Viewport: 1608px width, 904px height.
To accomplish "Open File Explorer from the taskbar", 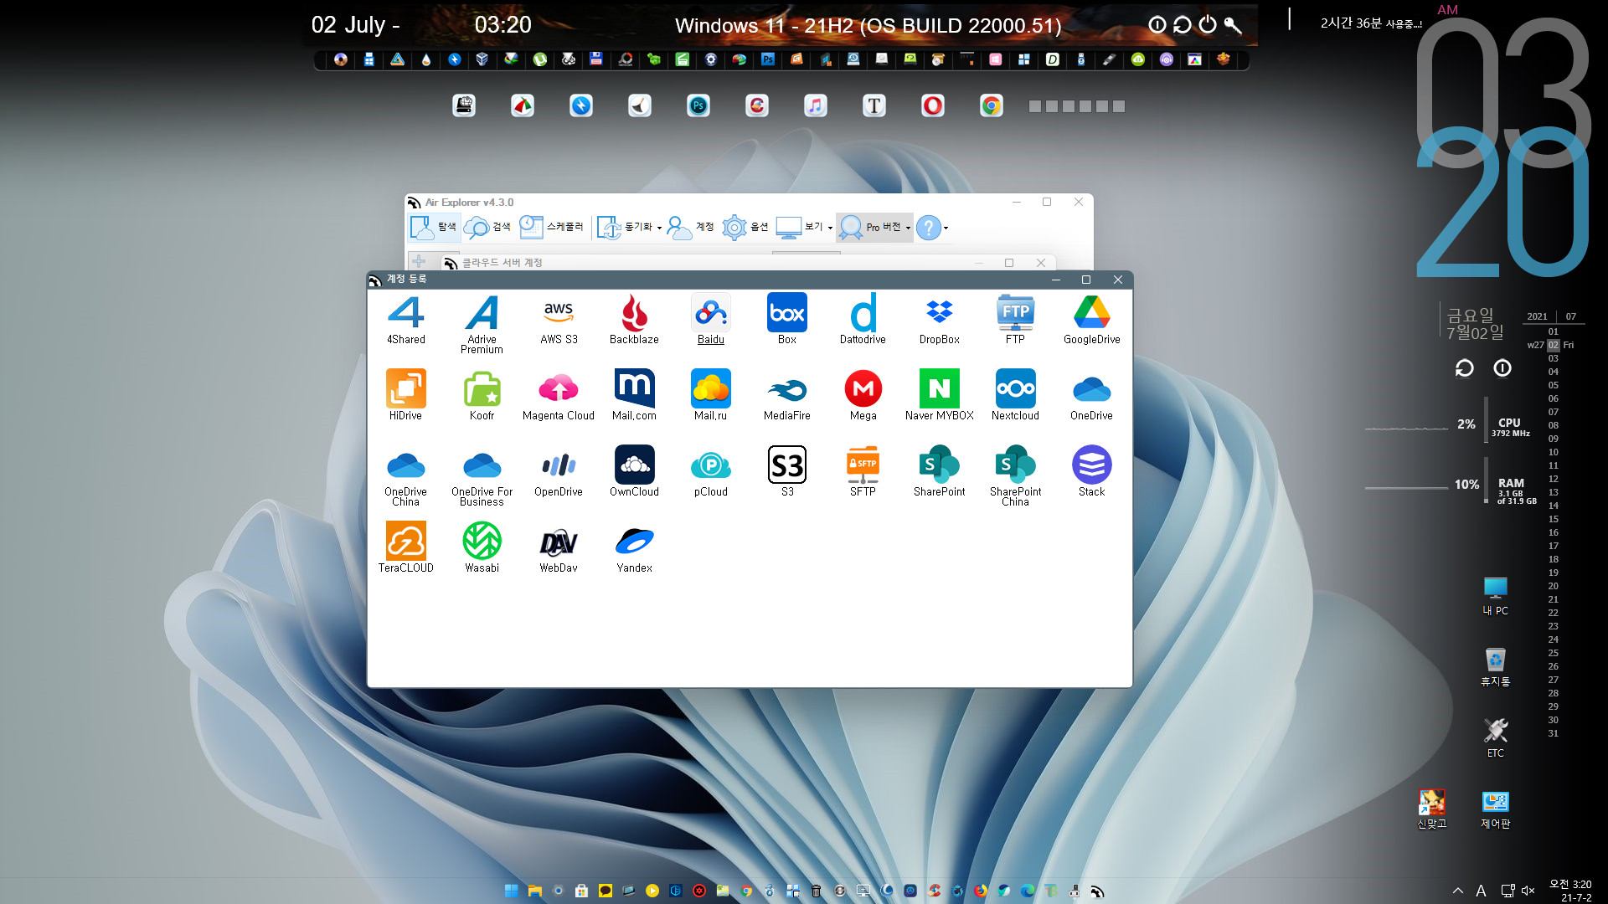I will (x=534, y=891).
